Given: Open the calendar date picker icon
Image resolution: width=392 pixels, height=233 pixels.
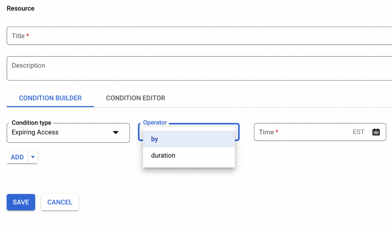Looking at the screenshot, I should [376, 132].
